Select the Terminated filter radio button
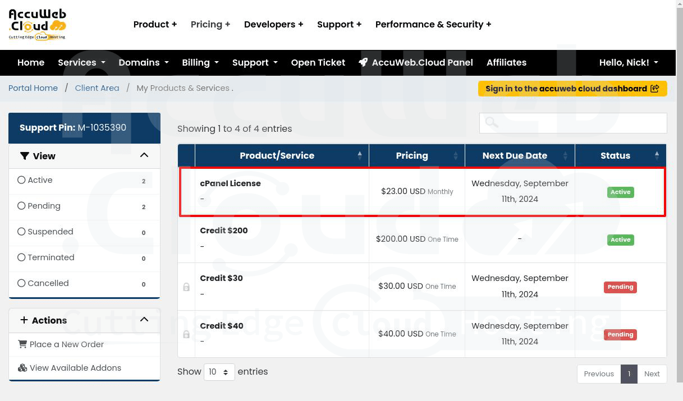Screen dimensions: 683x401 point(21,257)
